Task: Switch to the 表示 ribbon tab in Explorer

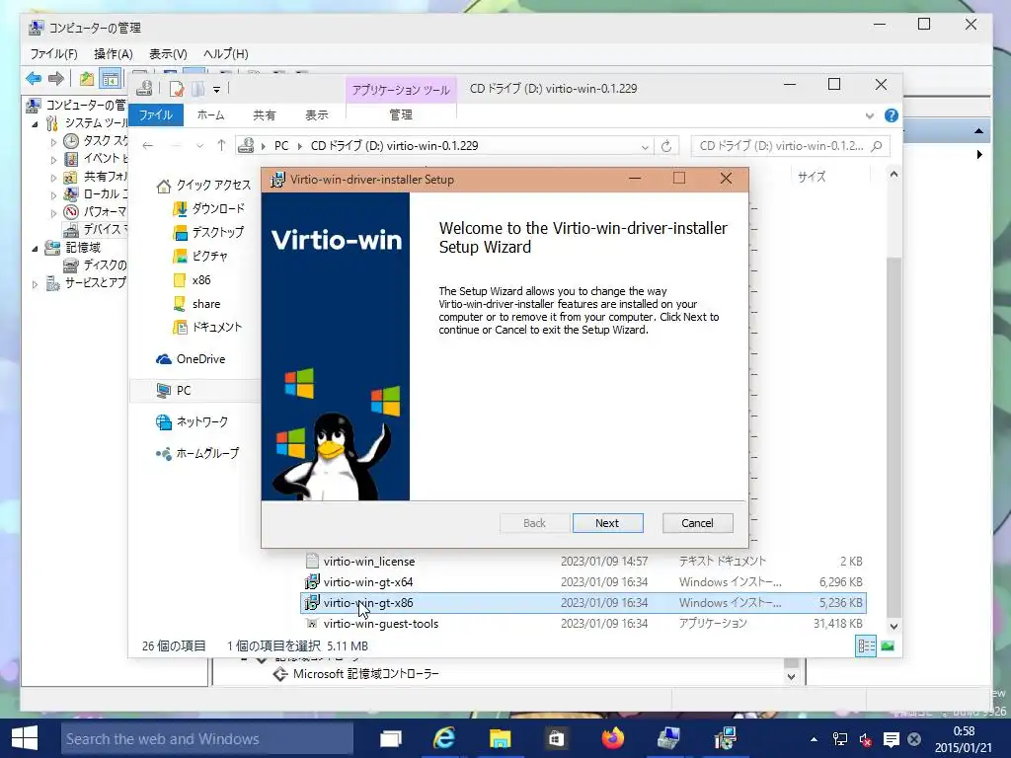Action: [x=316, y=114]
